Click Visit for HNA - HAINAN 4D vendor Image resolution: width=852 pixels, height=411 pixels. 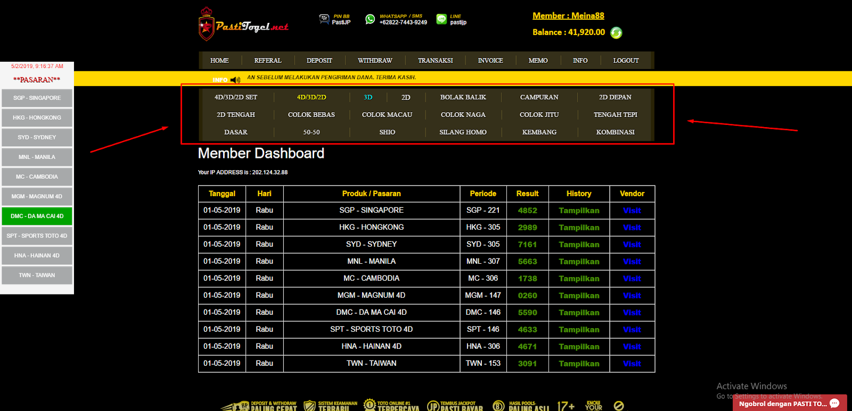click(x=632, y=347)
